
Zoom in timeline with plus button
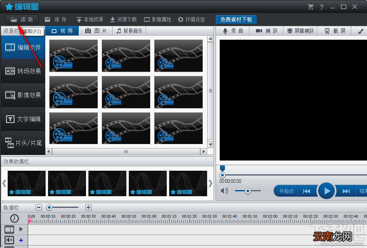click(x=88, y=208)
